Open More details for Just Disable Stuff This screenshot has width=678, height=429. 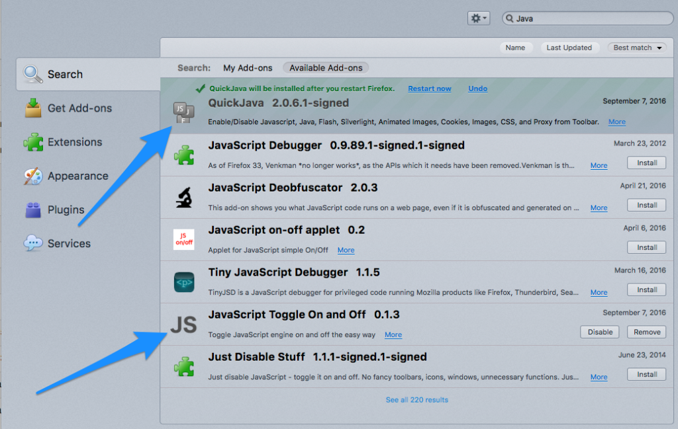pos(599,377)
